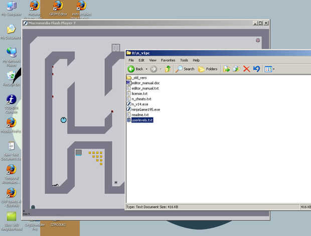Click the exit door in game level
Image resolution: width=311 pixels, height=236 pixels.
pyautogui.click(x=116, y=48)
